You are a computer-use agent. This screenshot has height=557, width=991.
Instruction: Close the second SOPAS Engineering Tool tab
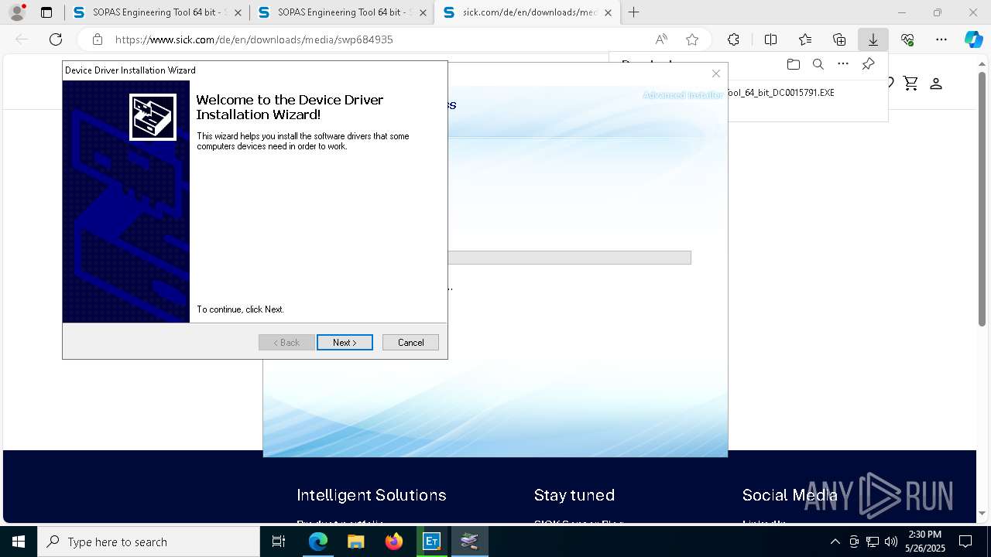pyautogui.click(x=423, y=12)
